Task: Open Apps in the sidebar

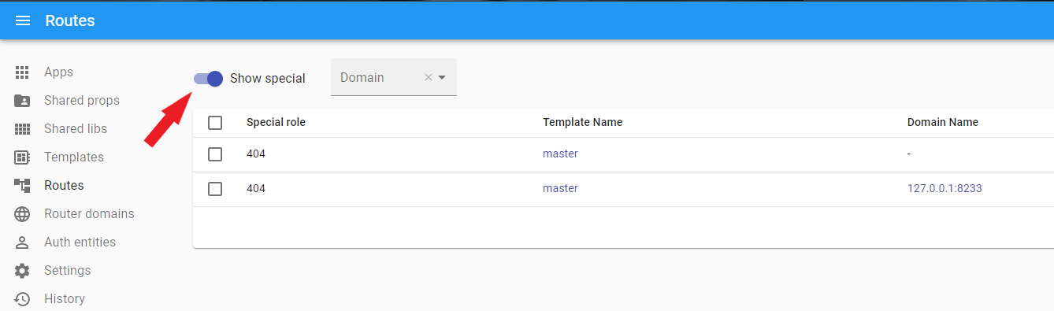Action: 58,72
